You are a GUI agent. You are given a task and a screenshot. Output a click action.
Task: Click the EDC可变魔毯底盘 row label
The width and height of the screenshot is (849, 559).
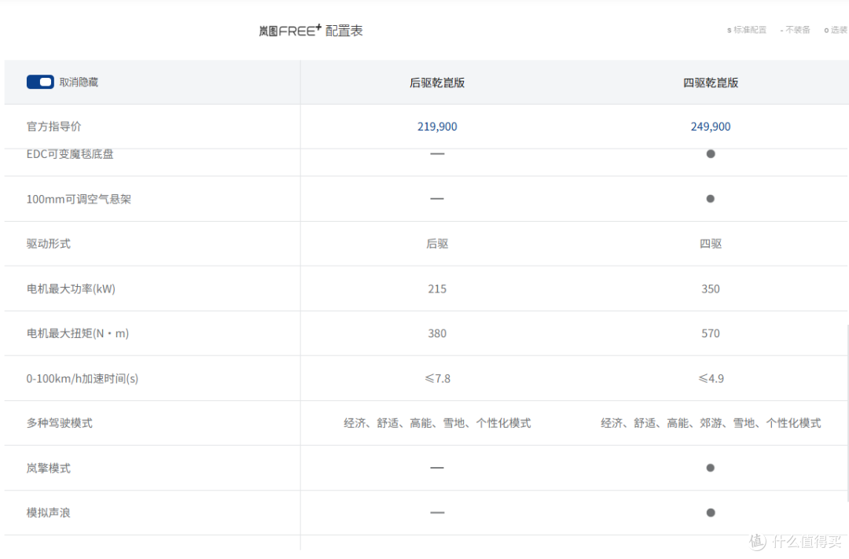70,154
